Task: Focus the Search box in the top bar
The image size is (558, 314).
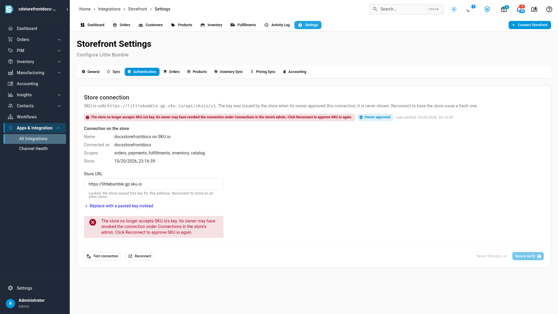Action: (407, 9)
